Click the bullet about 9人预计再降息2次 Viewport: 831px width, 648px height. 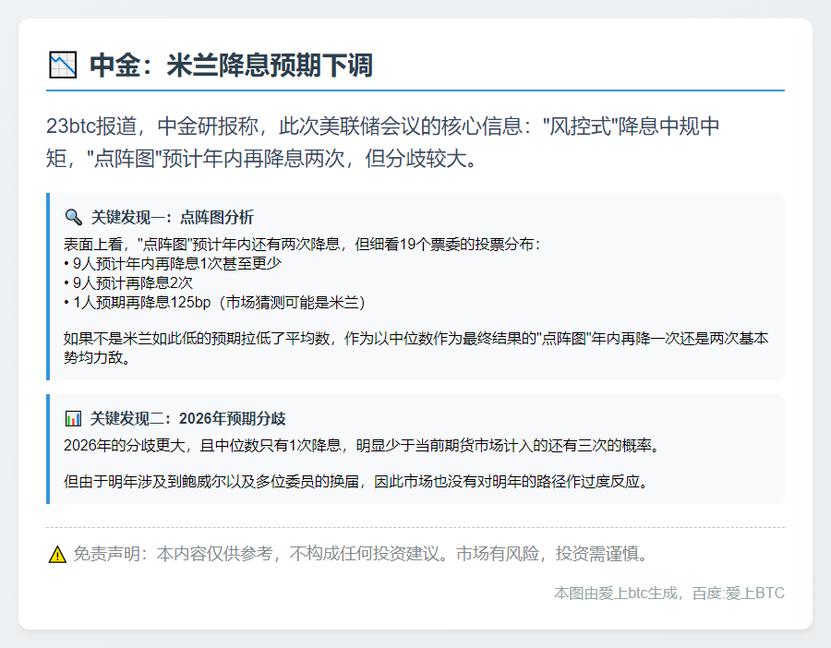(129, 282)
